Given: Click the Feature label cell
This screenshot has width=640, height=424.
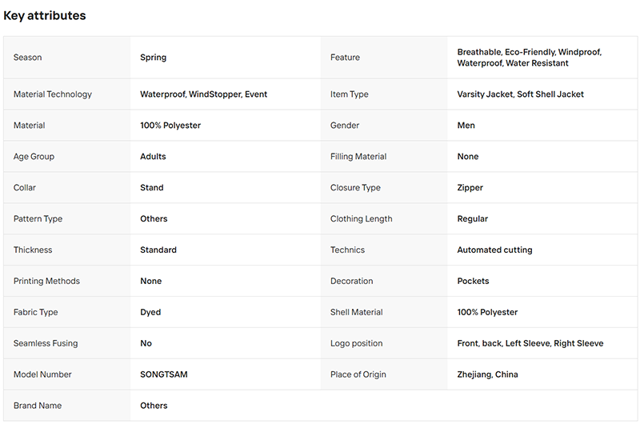Looking at the screenshot, I should pyautogui.click(x=384, y=58).
